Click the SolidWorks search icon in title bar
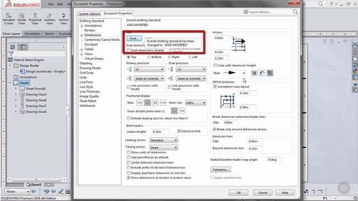Screen dimensions: 358x201 321,4
